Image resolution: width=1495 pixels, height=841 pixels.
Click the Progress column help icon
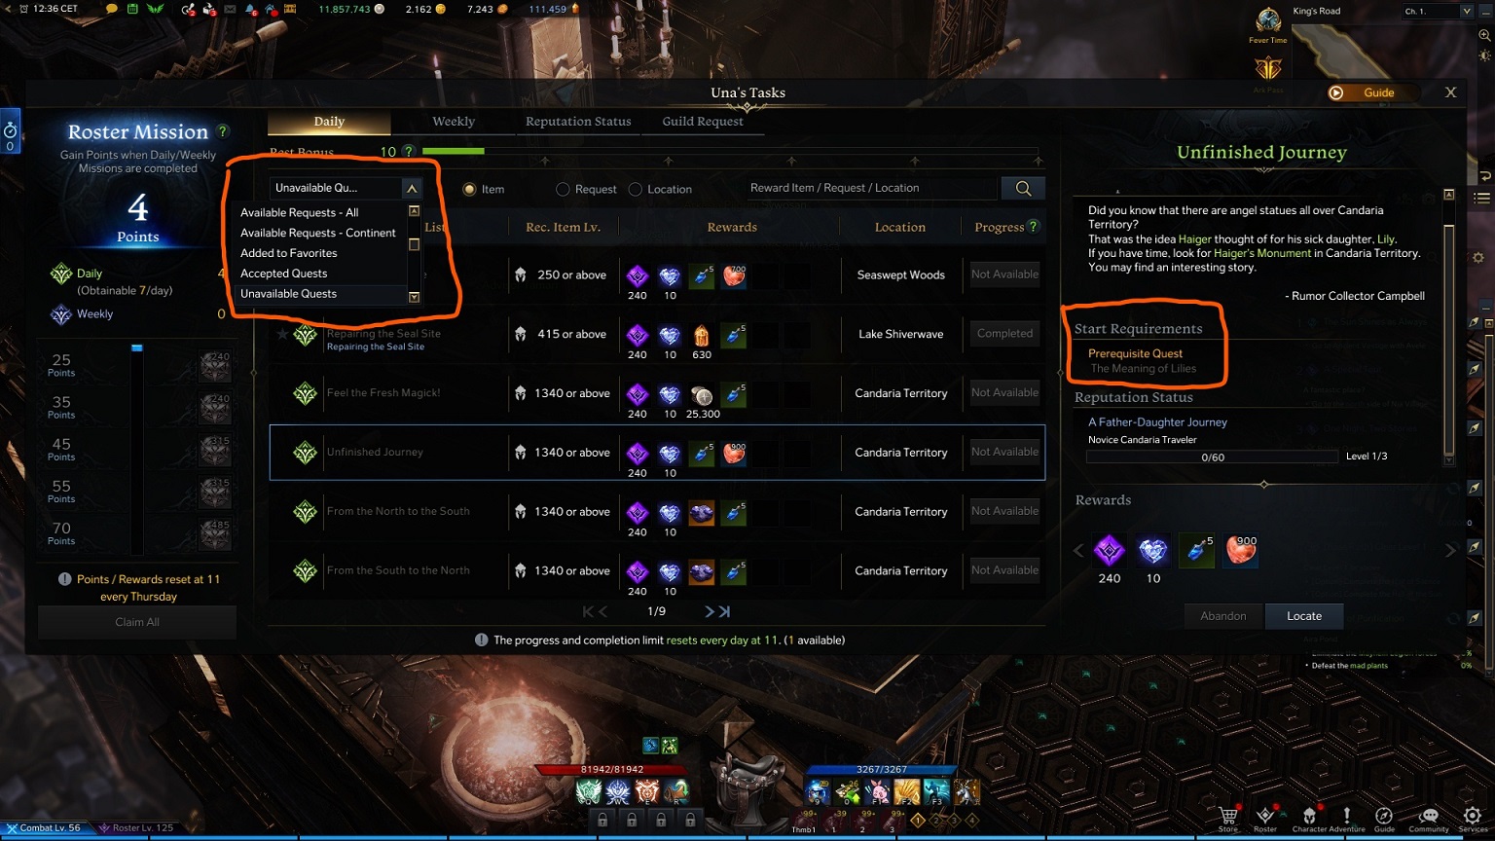click(1033, 226)
